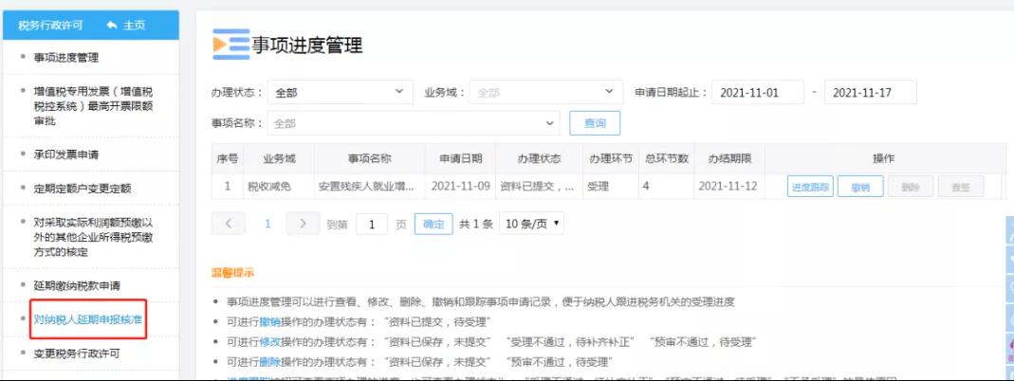Click the 修改 link in the tips
The image size is (1014, 381).
coord(269,341)
